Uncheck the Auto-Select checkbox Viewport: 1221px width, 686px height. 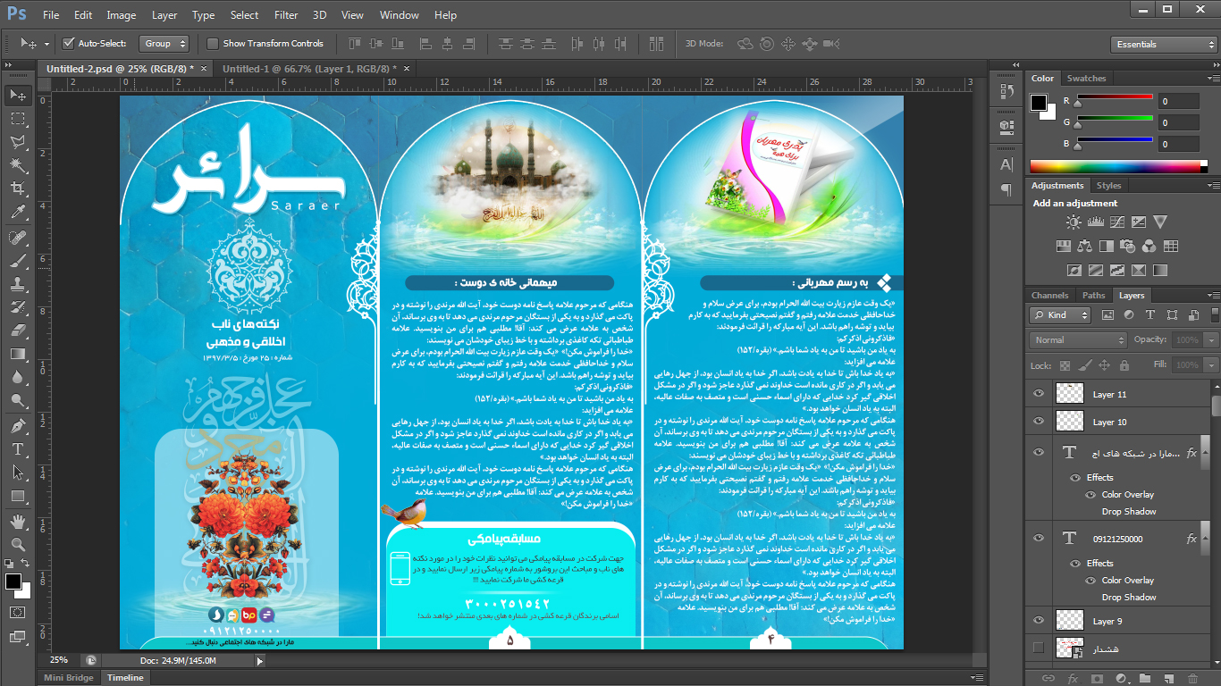69,44
